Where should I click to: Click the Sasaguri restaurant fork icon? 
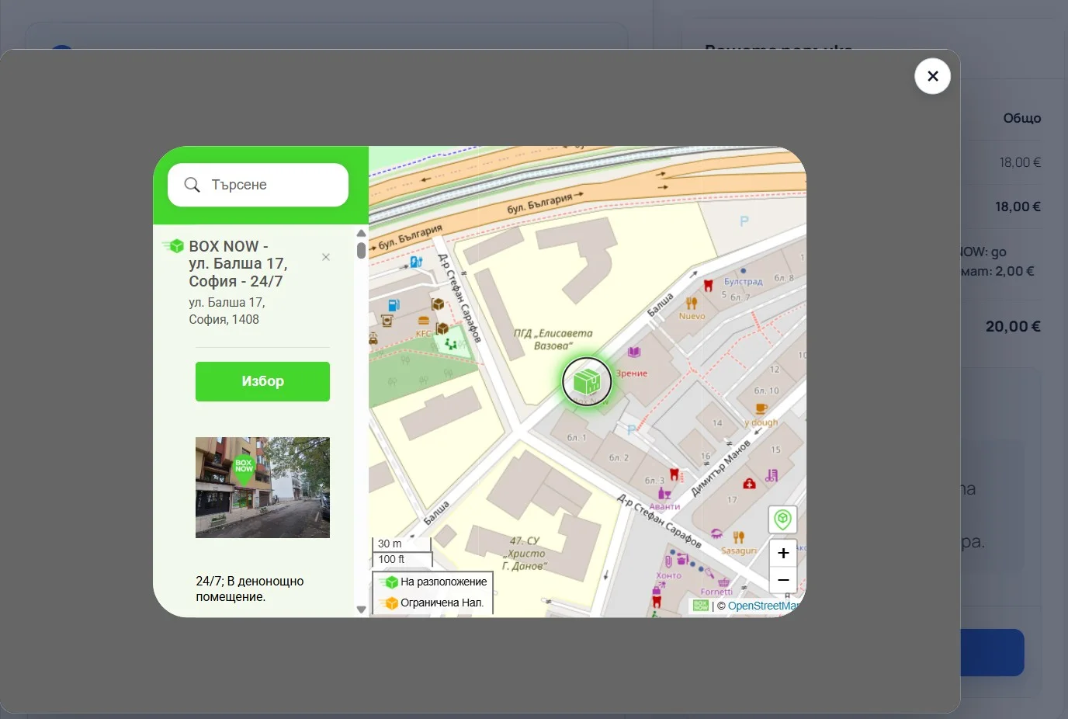coord(739,537)
